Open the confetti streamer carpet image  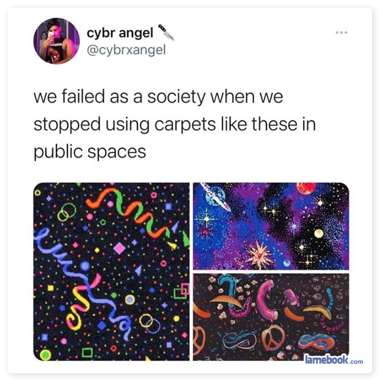pos(111,271)
